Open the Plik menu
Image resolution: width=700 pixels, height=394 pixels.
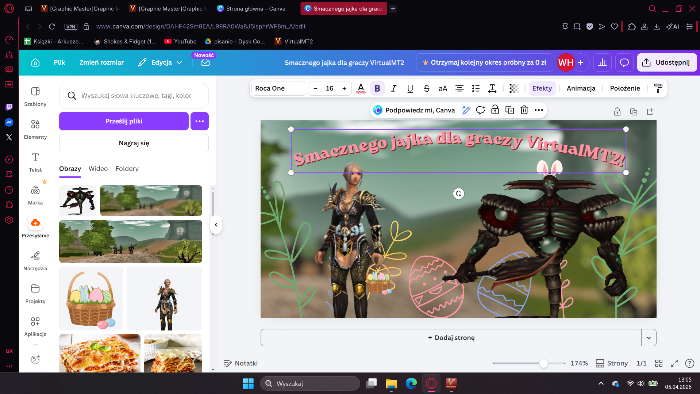[59, 62]
